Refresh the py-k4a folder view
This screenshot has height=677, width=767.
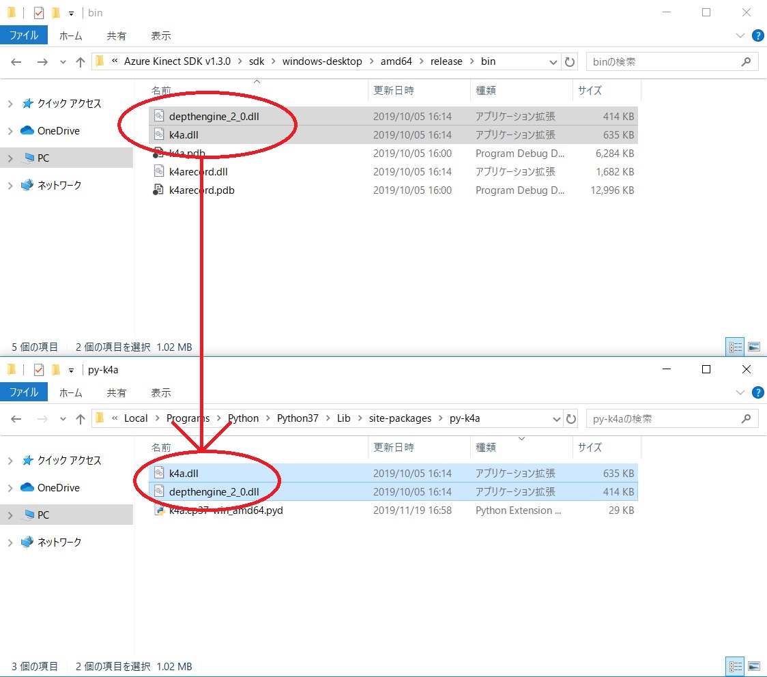pos(571,419)
